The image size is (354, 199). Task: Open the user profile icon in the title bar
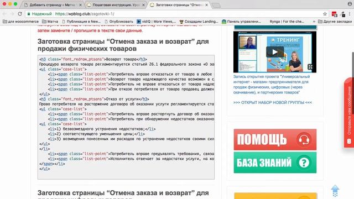[350, 4]
